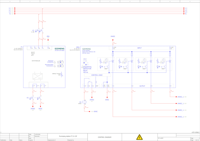Click the N input terminal on -T1
Screen dimensions: 200x141
pyautogui.click(x=39, y=48)
